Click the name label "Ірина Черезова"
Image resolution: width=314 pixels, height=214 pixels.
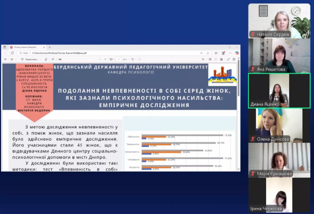(266, 209)
